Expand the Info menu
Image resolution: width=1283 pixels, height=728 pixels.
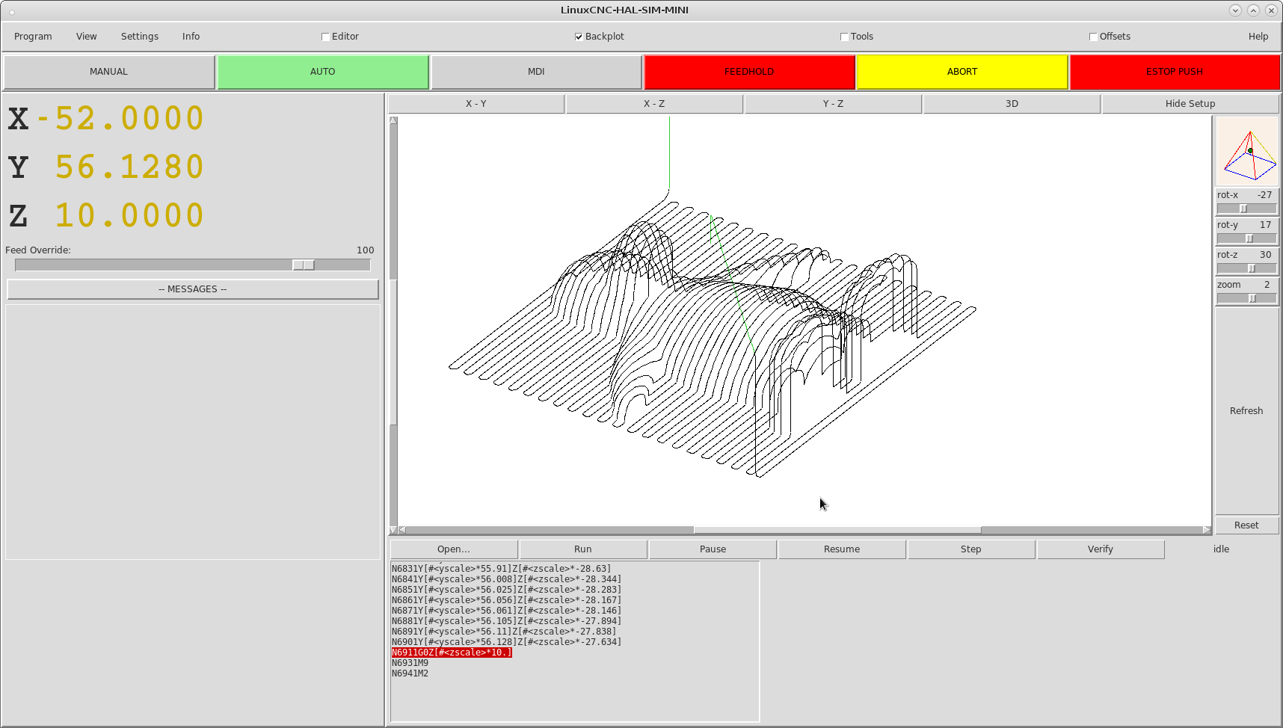click(x=191, y=37)
